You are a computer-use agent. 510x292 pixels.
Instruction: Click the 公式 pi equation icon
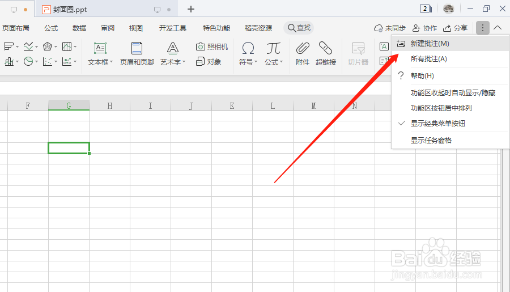tap(273, 48)
